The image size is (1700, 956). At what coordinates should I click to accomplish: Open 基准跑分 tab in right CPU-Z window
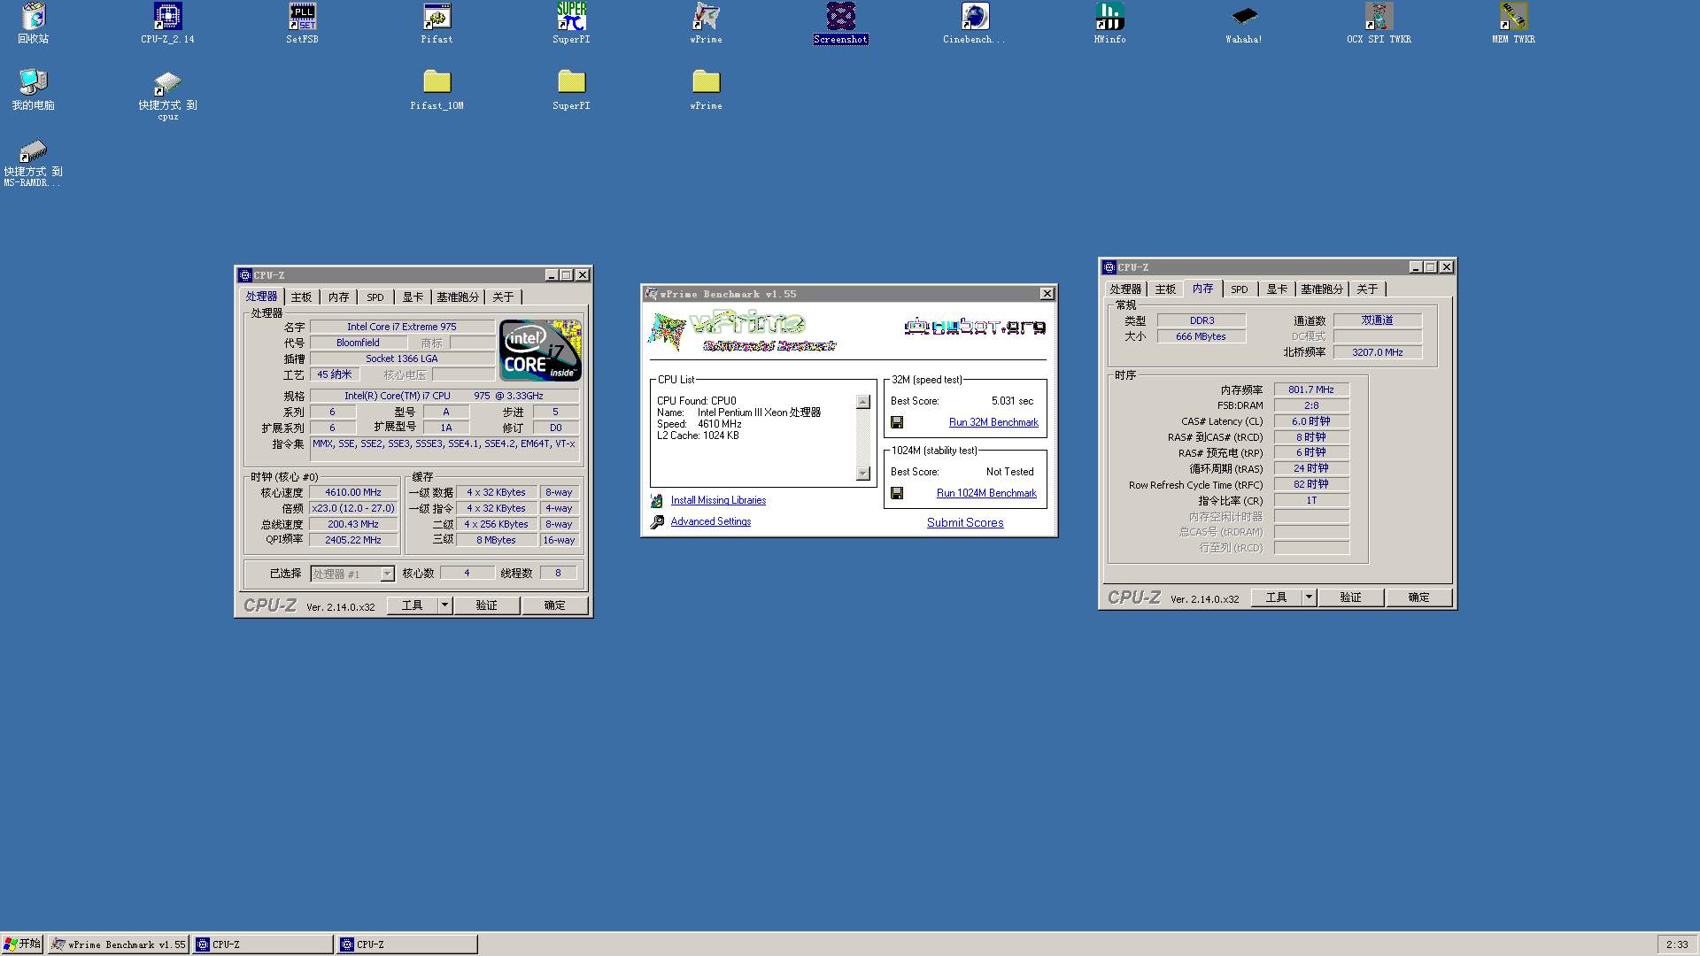[x=1321, y=289]
